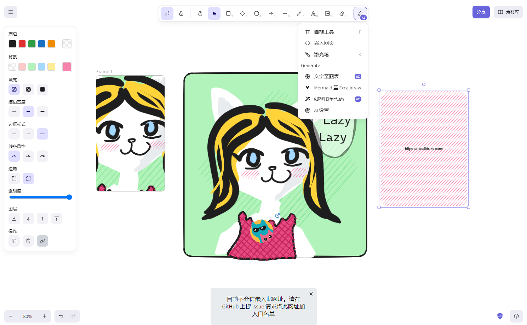This screenshot has width=527, height=325.
Task: Click the toolbar sidebar toggle icon
Action: click(x=167, y=13)
